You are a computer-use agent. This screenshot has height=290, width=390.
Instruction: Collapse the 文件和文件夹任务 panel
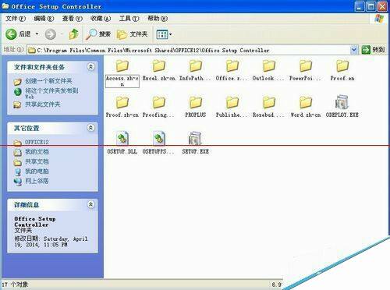click(x=90, y=67)
